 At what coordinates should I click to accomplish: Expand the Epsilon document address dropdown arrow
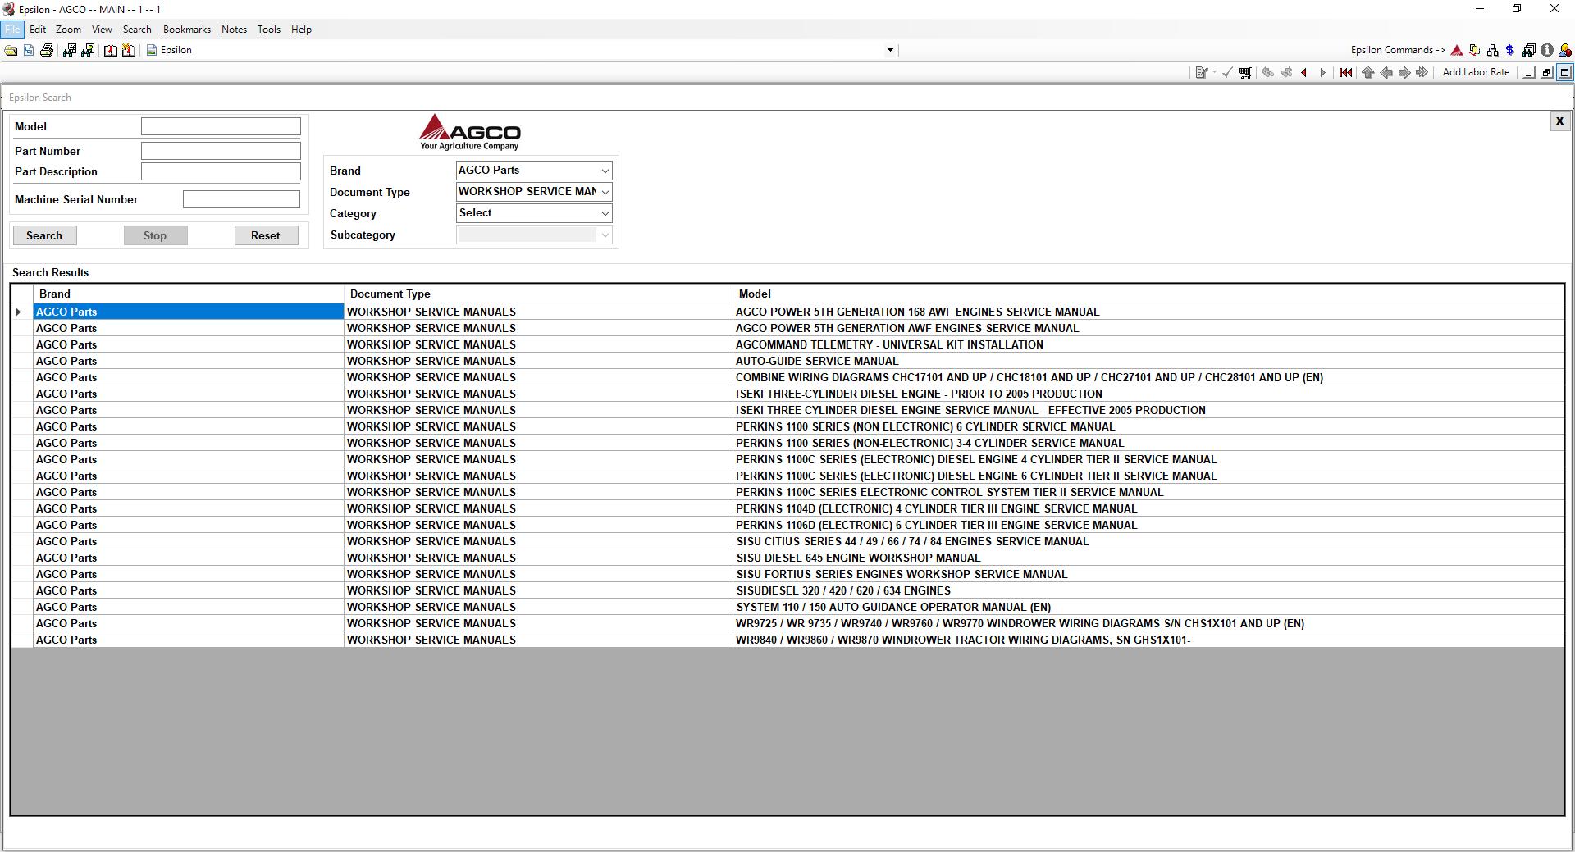click(890, 50)
